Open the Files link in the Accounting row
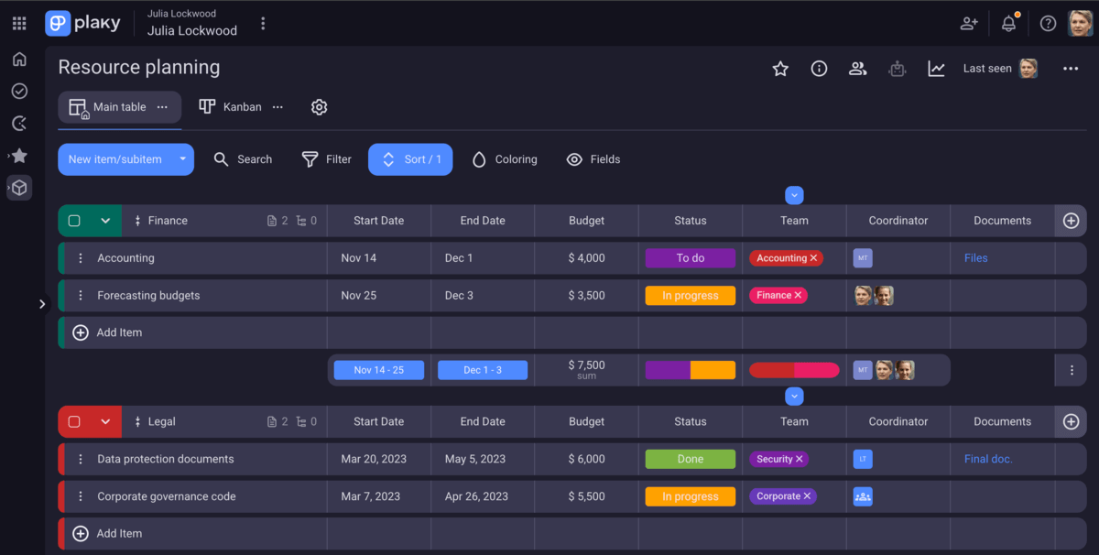Image resolution: width=1099 pixels, height=555 pixels. tap(975, 257)
